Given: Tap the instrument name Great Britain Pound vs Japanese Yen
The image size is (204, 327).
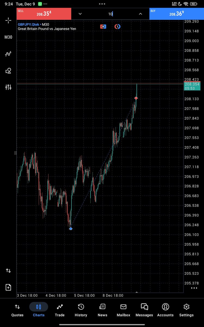Looking at the screenshot, I should 47,29.
